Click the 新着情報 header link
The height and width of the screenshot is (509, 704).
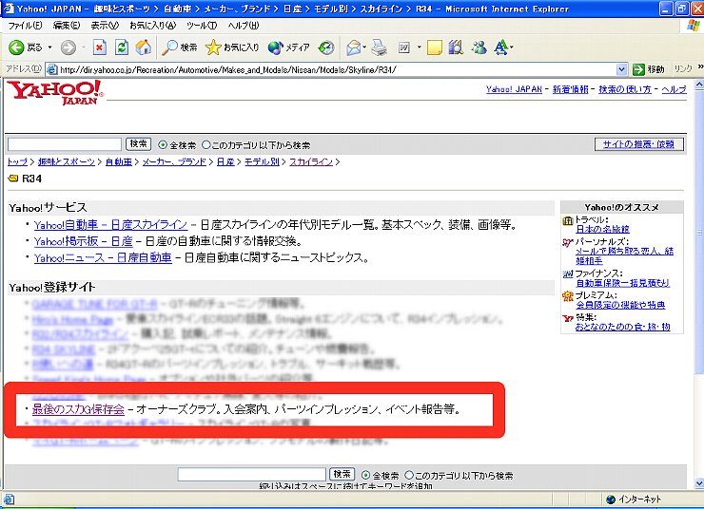pyautogui.click(x=570, y=89)
